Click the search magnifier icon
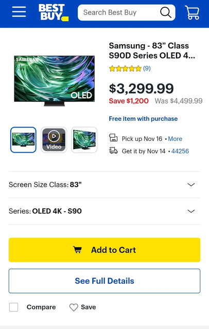209x329 pixels. coord(166,12)
